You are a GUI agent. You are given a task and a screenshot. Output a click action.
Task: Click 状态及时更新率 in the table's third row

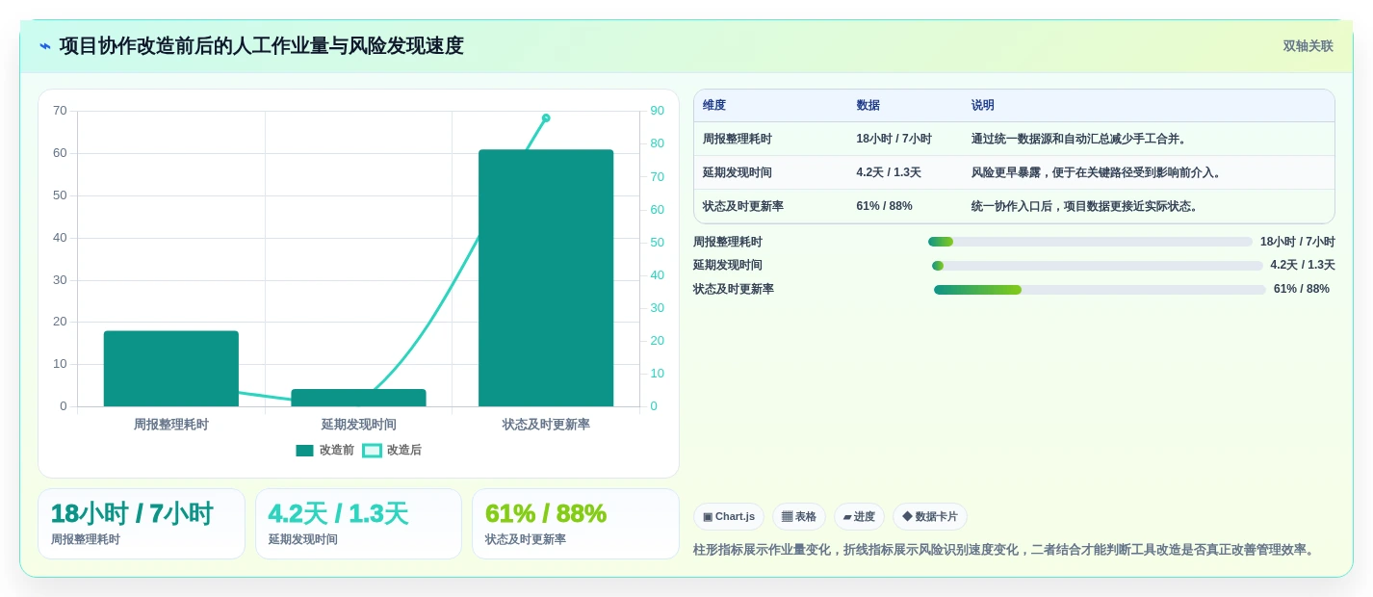pyautogui.click(x=743, y=207)
